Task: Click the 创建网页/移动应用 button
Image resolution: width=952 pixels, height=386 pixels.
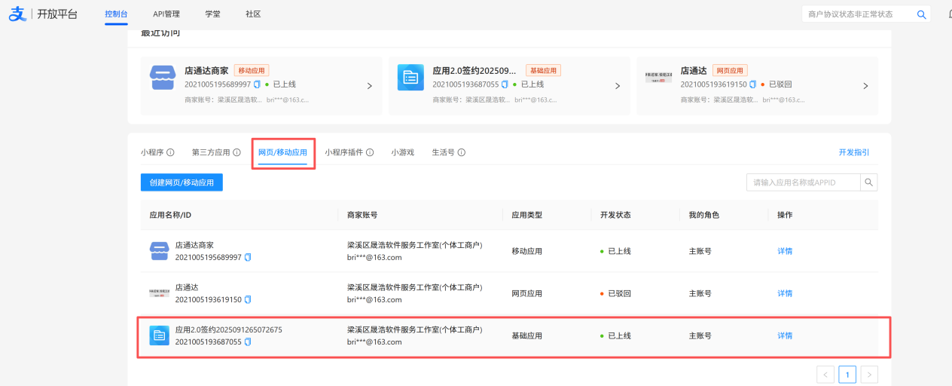Action: pyautogui.click(x=182, y=182)
